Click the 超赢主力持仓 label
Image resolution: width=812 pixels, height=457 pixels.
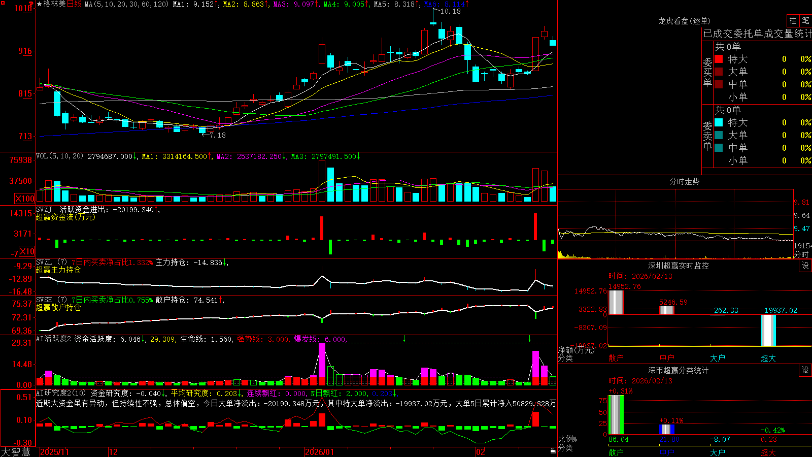pyautogui.click(x=58, y=270)
